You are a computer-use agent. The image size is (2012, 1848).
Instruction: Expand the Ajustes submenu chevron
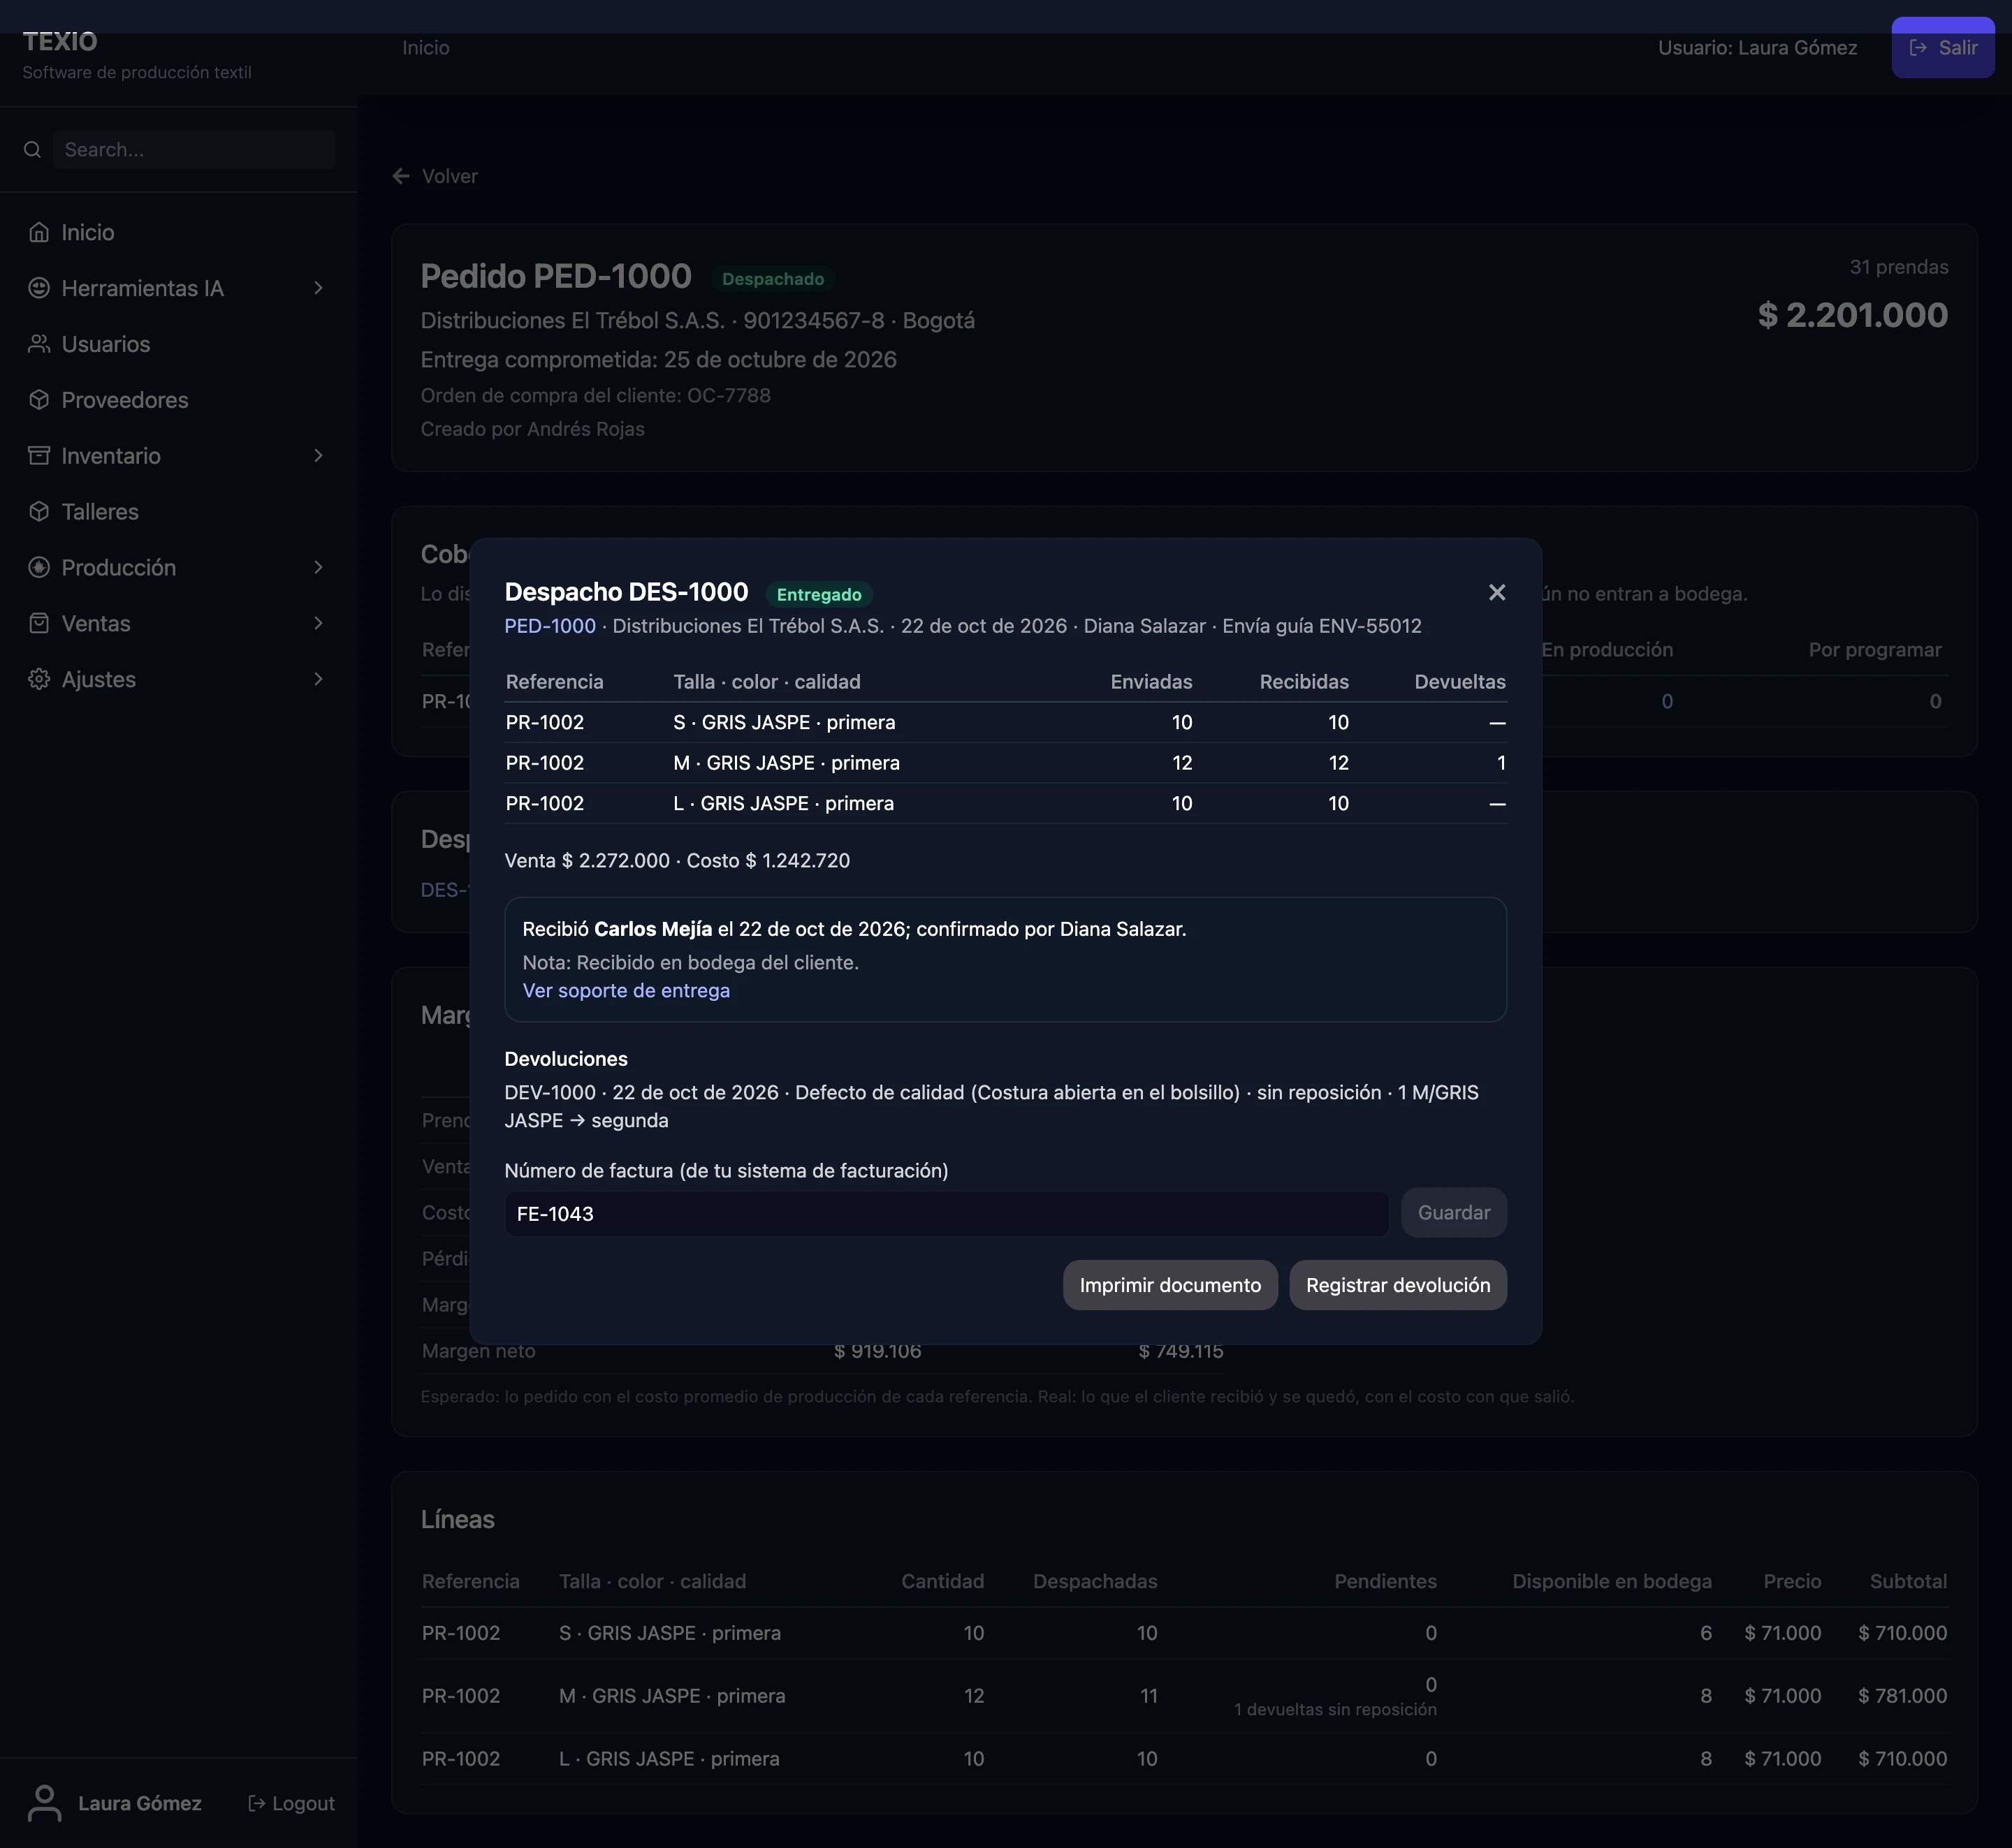click(x=318, y=680)
